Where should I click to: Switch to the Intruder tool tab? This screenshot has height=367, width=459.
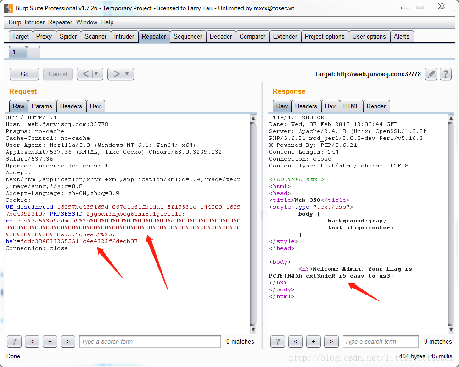click(x=124, y=37)
